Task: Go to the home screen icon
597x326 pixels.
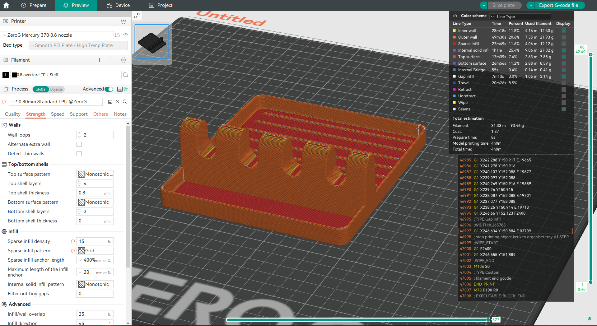Action: 6,5
